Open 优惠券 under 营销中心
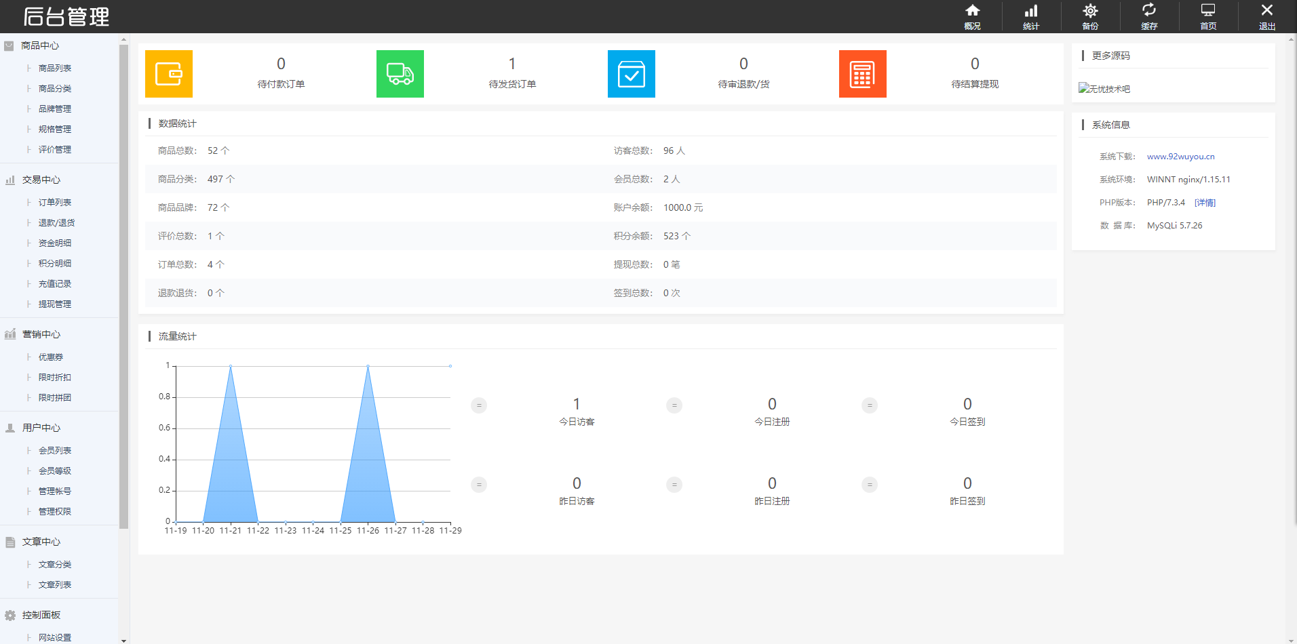 [x=50, y=357]
